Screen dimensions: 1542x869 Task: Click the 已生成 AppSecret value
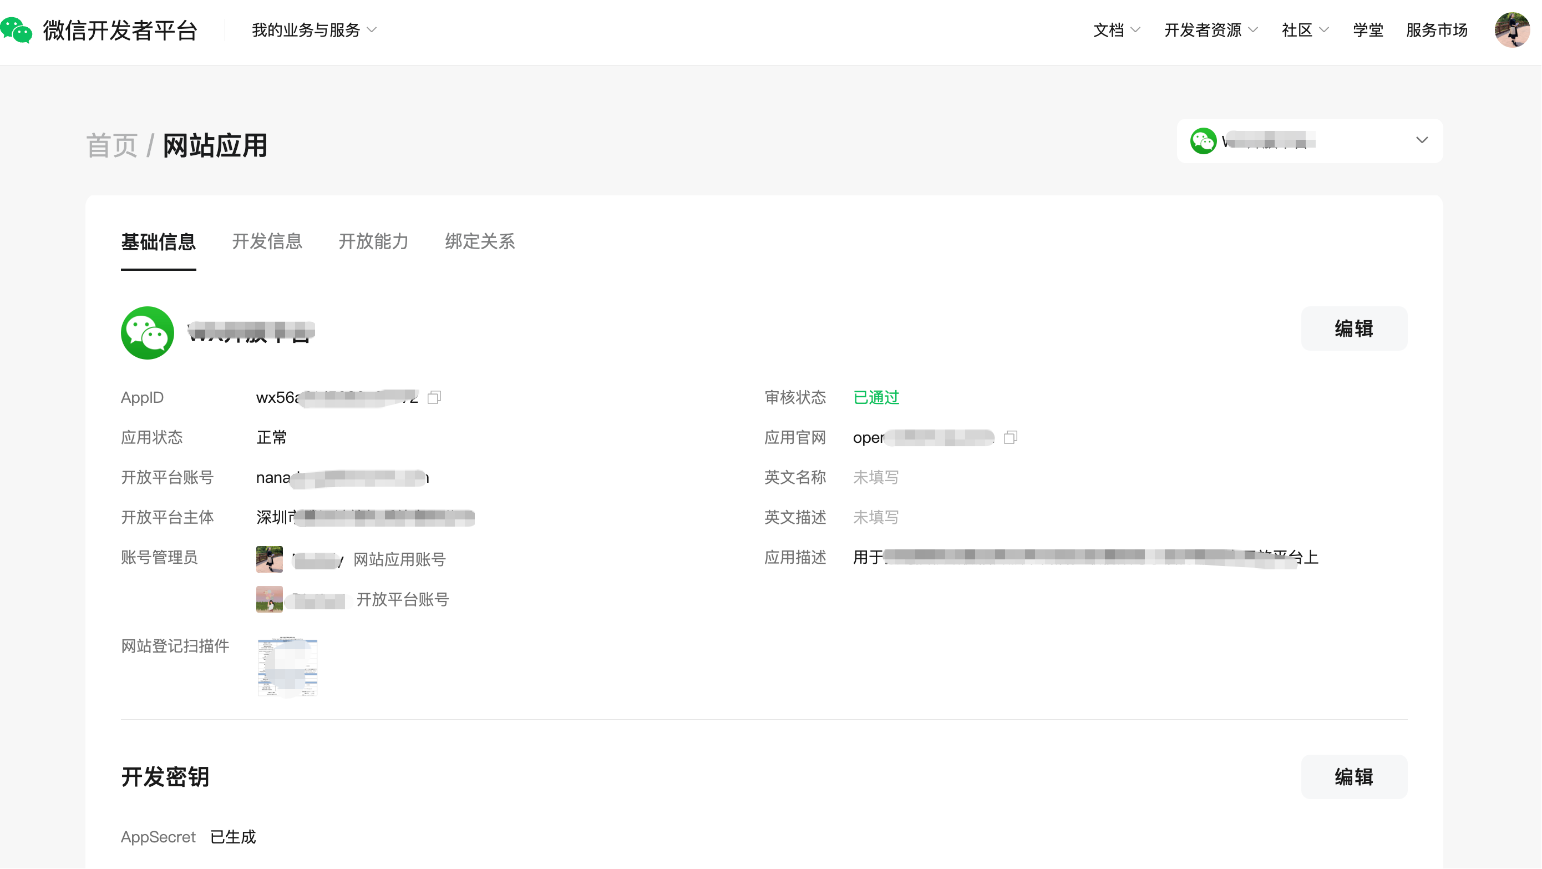pos(234,837)
